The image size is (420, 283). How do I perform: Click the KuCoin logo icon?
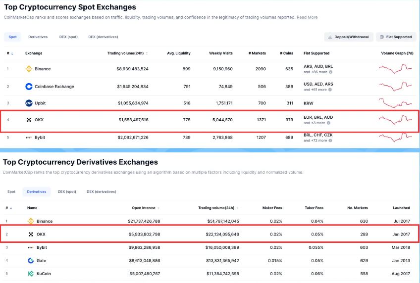click(x=31, y=273)
